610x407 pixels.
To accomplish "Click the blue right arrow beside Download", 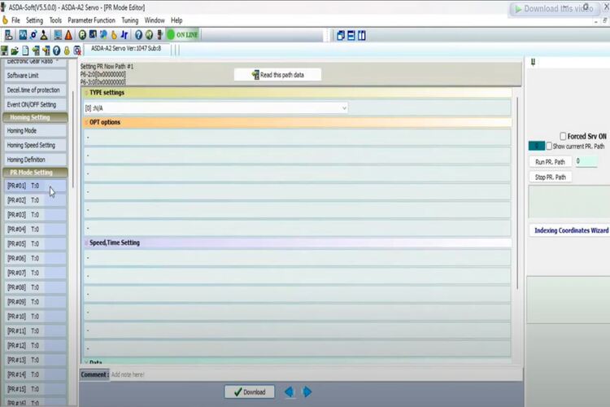I will click(307, 392).
